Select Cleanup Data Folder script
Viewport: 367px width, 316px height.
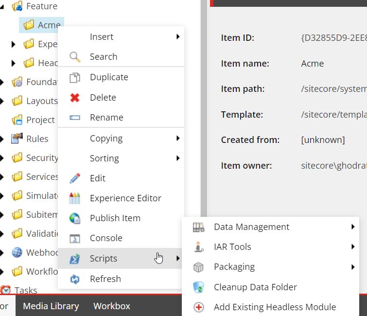tap(271, 287)
